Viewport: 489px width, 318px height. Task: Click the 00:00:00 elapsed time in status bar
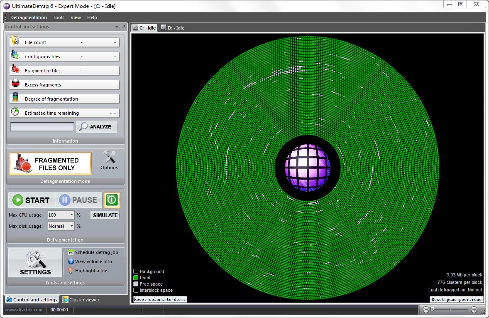(x=59, y=310)
